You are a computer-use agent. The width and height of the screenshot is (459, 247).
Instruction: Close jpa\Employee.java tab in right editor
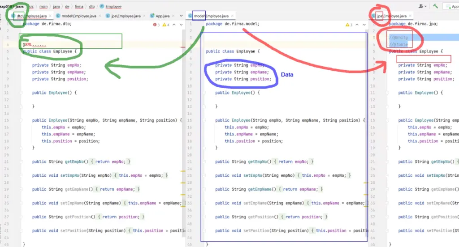[410, 16]
